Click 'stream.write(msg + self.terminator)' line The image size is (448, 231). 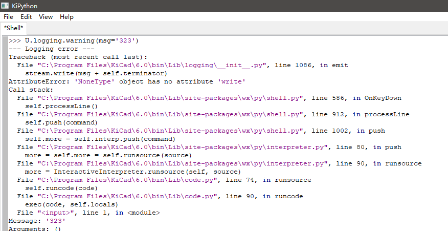click(96, 73)
